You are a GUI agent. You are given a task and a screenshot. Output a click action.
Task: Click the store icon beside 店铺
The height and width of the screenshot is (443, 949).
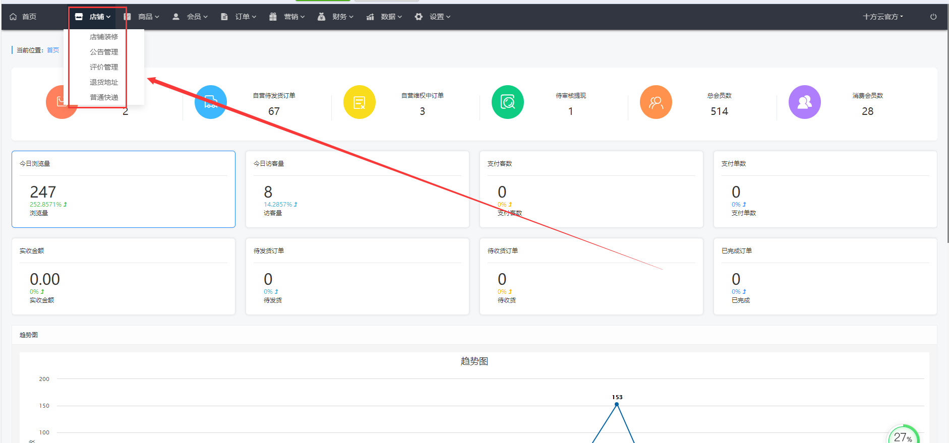point(79,17)
